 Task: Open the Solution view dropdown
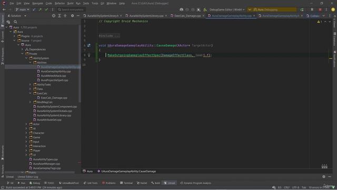[x=17, y=16]
